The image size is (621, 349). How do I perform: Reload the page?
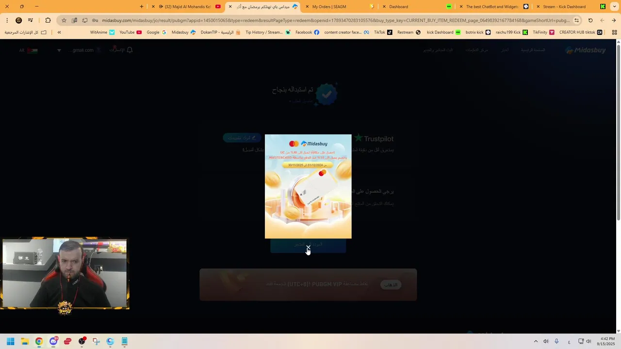[x=590, y=20]
